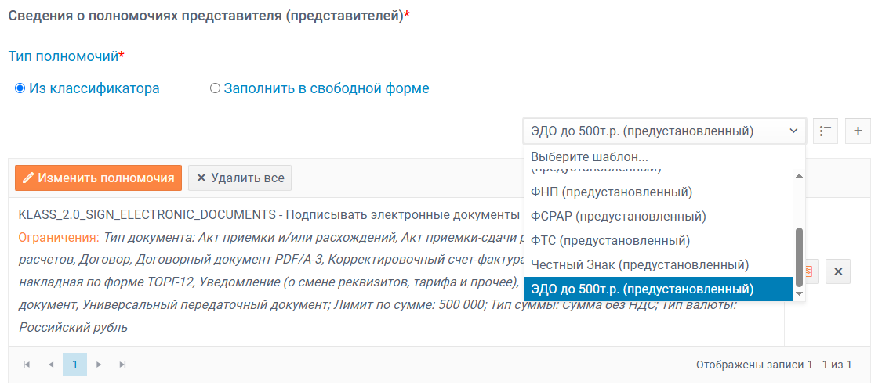Collapse the ЭДО до 500т.р. template dropdown
The width and height of the screenshot is (882, 388).
click(x=665, y=131)
